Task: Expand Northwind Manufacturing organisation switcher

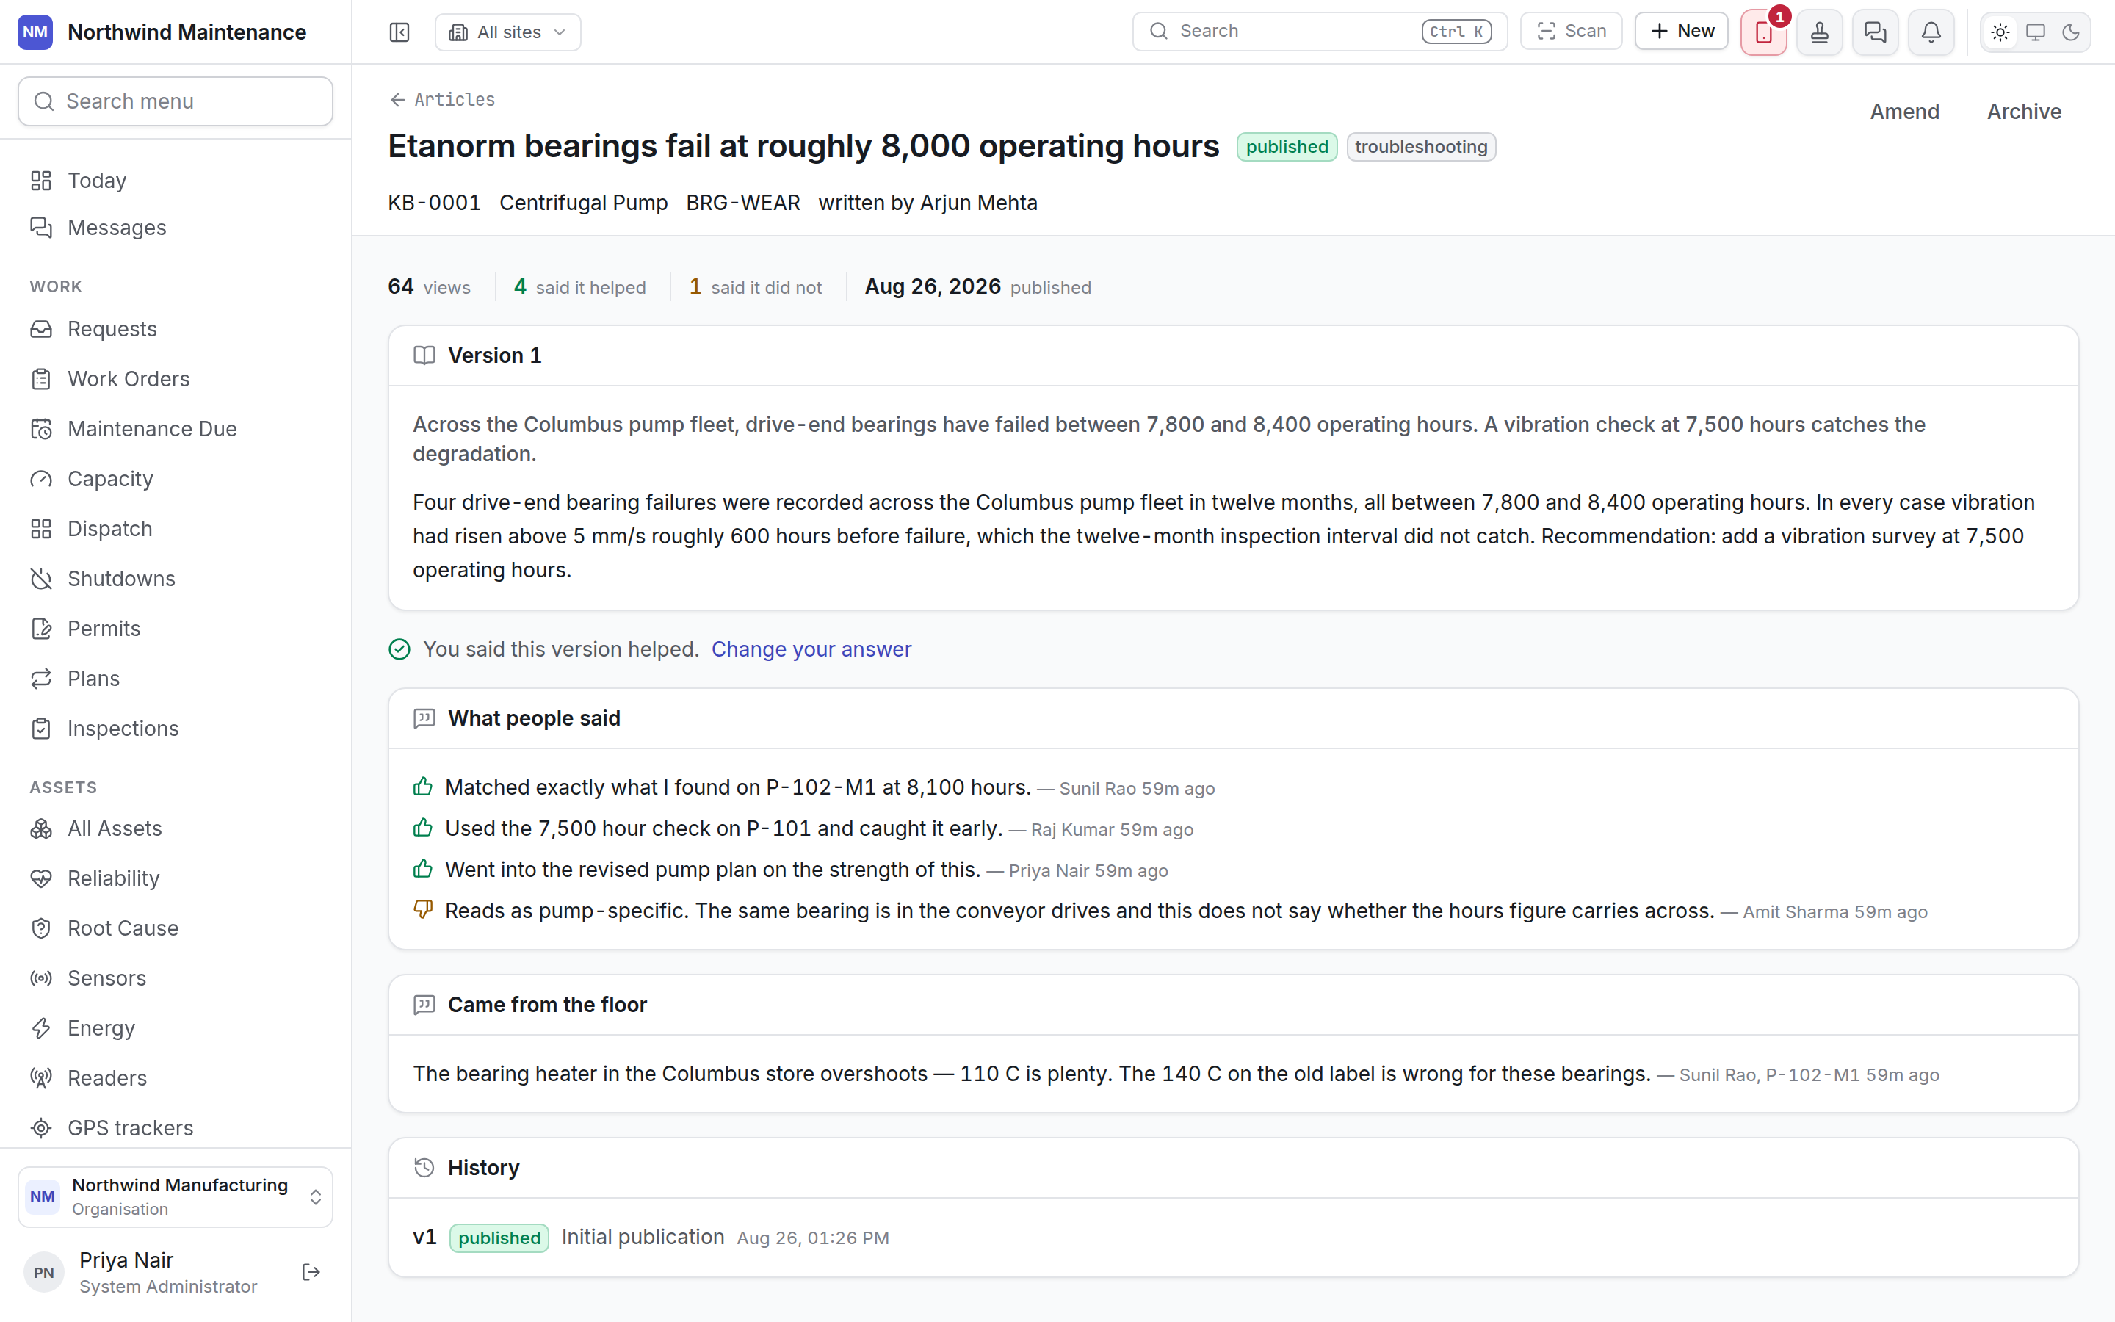Action: pos(176,1196)
